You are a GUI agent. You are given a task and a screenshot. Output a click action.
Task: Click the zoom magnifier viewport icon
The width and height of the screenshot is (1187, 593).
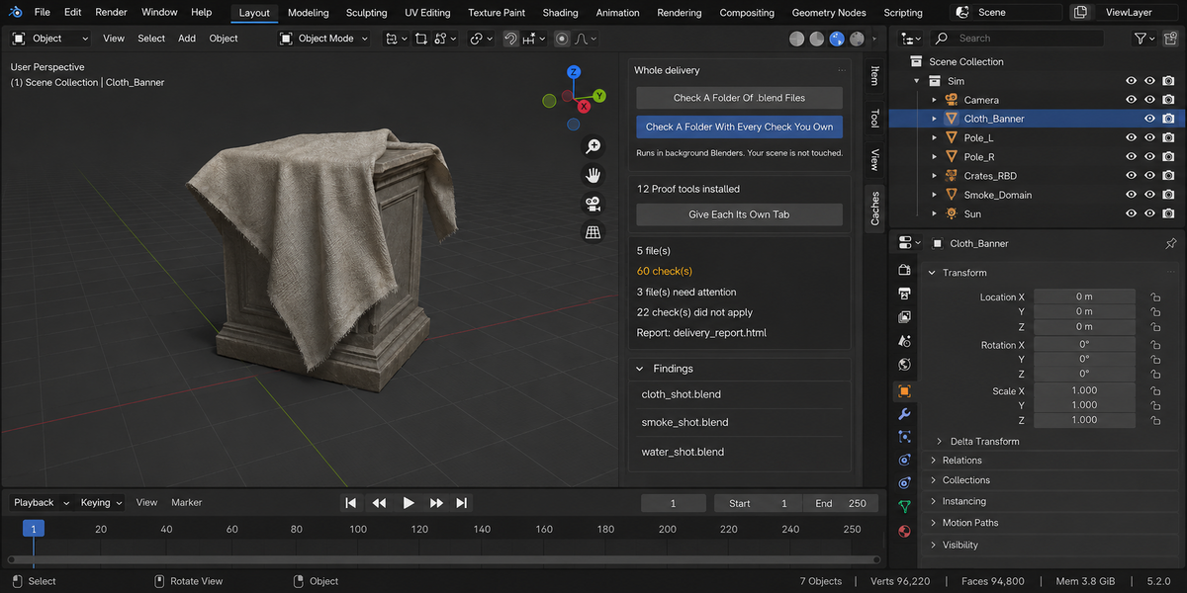[x=593, y=146]
